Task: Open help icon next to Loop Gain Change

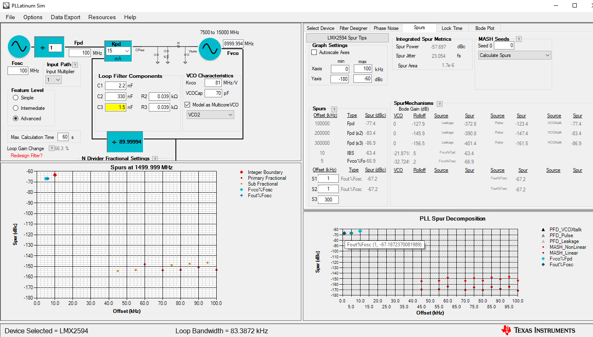Action: pos(51,149)
